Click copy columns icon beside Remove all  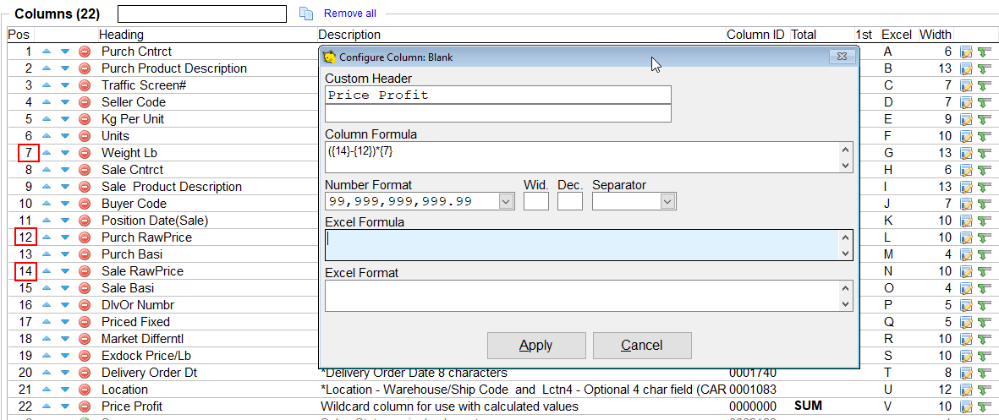pyautogui.click(x=306, y=13)
